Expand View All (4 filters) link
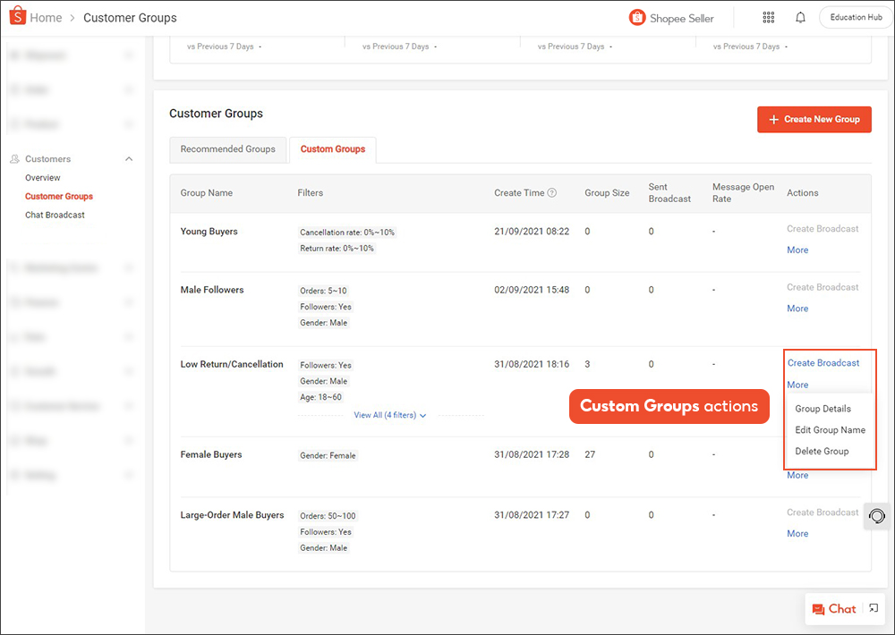The height and width of the screenshot is (635, 895). click(390, 415)
